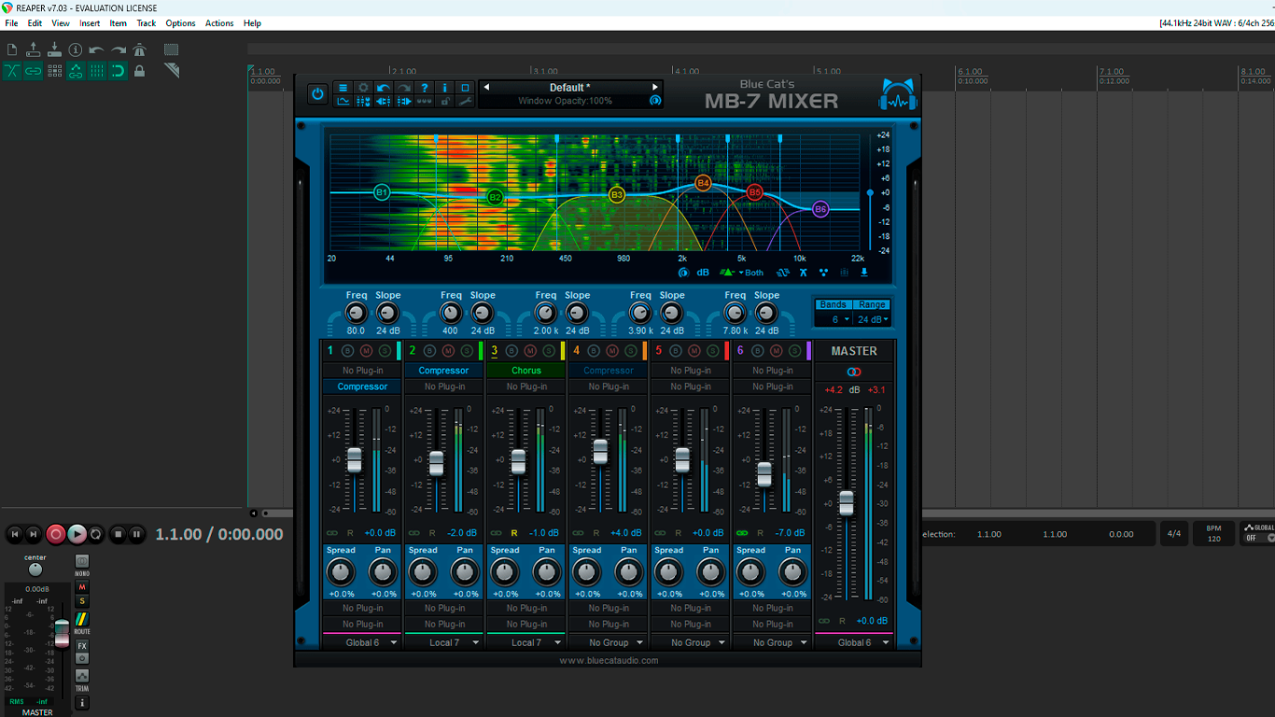Open the Bands count dropdown showing 6
1275x717 pixels.
[x=834, y=319]
